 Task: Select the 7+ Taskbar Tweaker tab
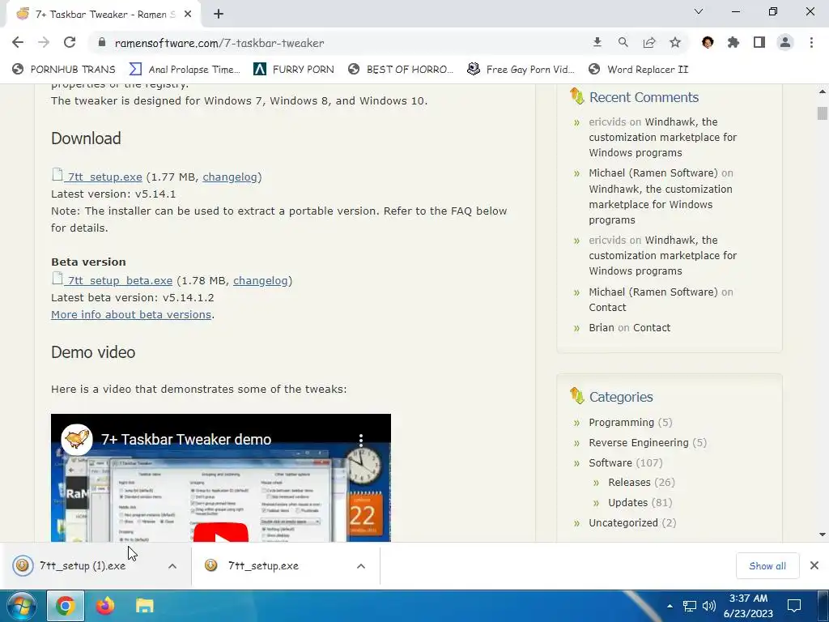103,15
